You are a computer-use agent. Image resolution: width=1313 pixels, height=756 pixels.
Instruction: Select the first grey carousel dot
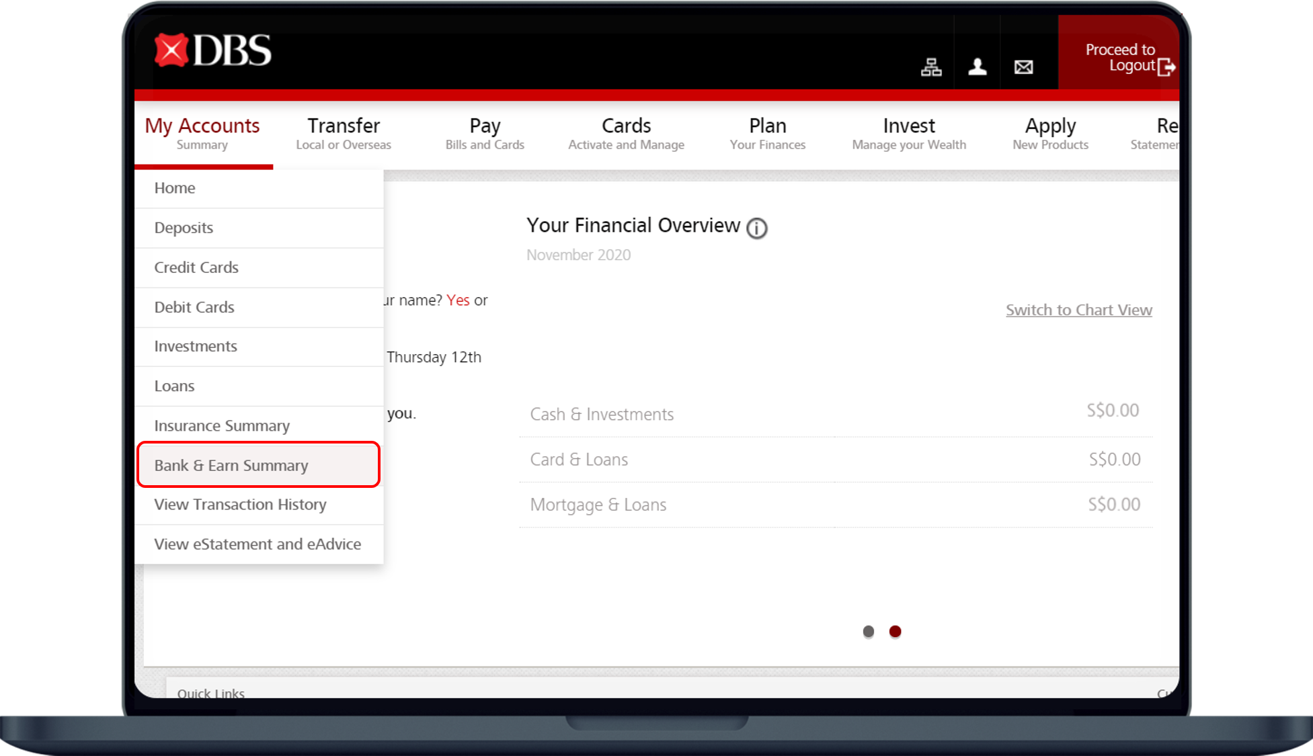point(868,631)
